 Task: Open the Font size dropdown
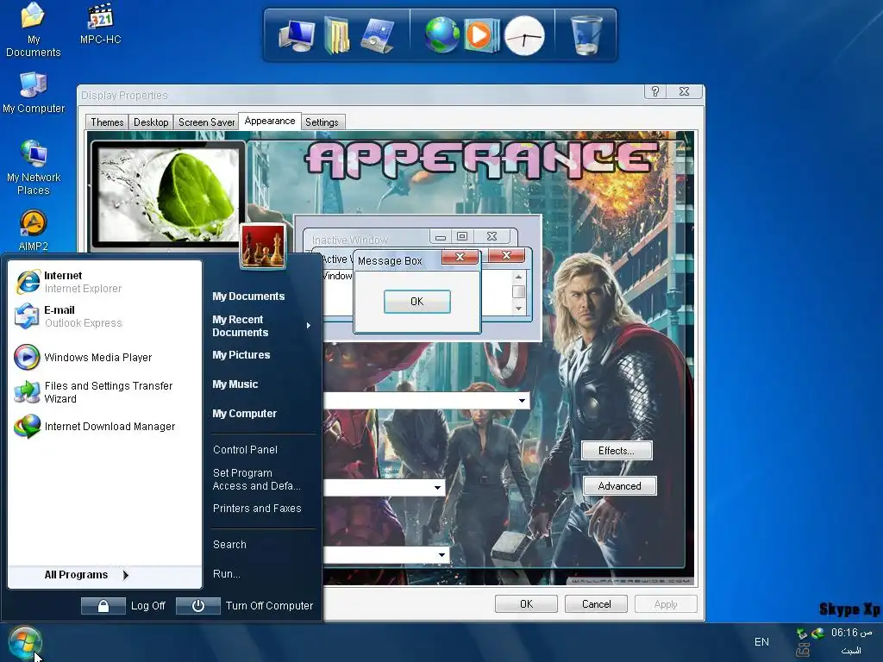tap(442, 555)
